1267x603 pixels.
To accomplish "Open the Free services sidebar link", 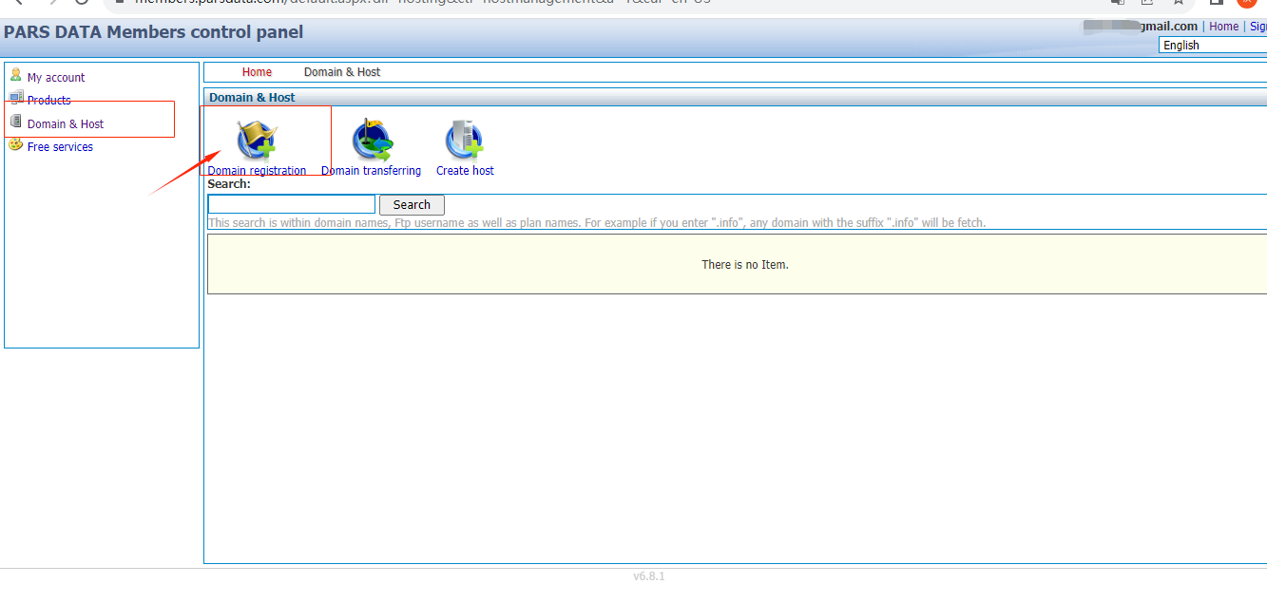I will [60, 147].
